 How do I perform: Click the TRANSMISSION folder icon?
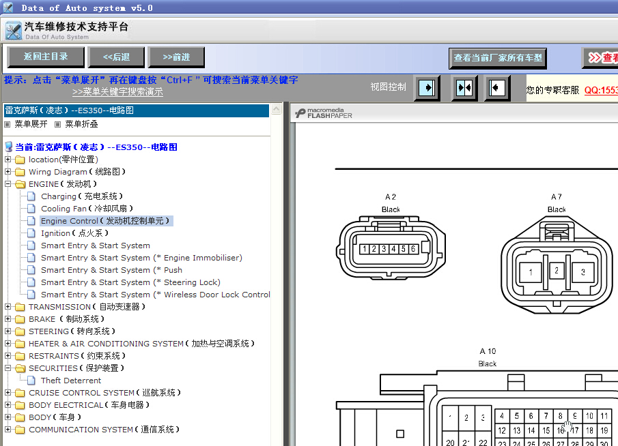pos(20,307)
